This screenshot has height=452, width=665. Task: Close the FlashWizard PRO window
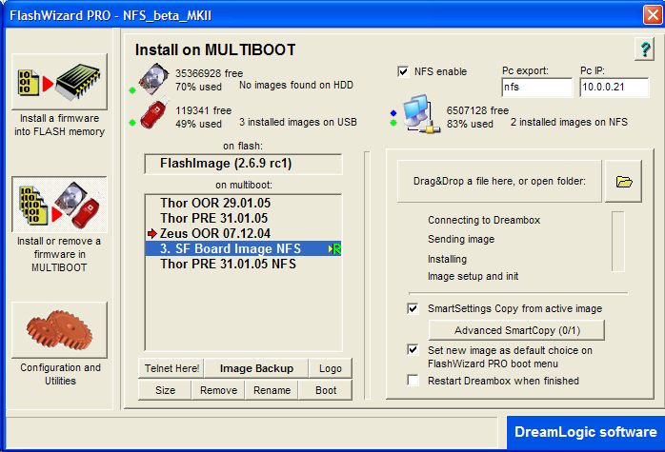[653, 15]
